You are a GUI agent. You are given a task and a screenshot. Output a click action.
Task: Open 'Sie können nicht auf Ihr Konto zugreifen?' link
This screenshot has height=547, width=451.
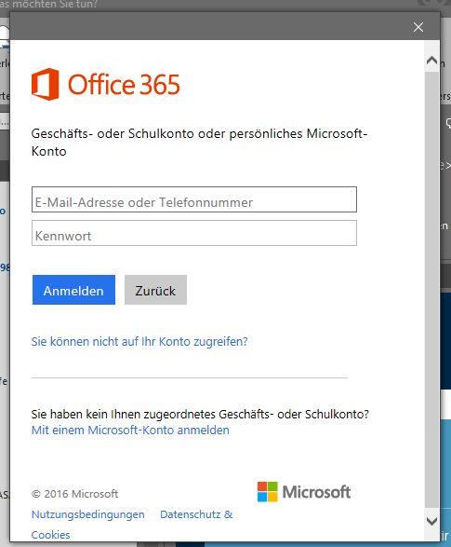[139, 341]
